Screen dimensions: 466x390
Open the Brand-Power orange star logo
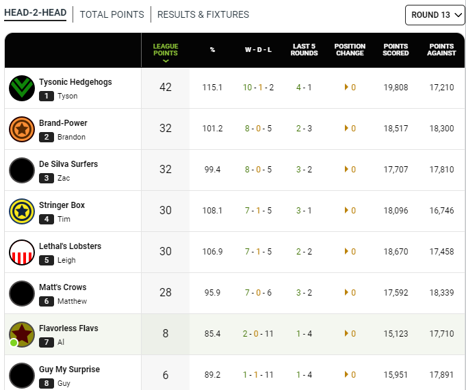pyautogui.click(x=22, y=129)
